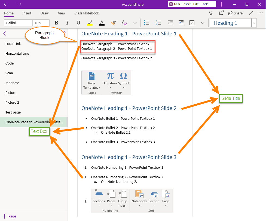Click the Clear Formatting icon

(x=124, y=23)
